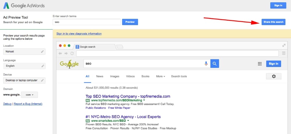Open the Top SEO Marketing Company ad link

pyautogui.click(x=128, y=96)
